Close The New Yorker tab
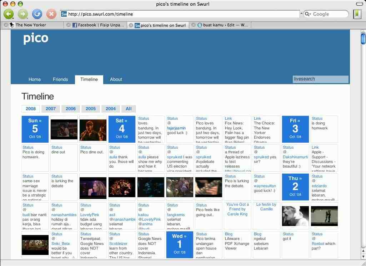The image size is (366, 266). click(6, 25)
